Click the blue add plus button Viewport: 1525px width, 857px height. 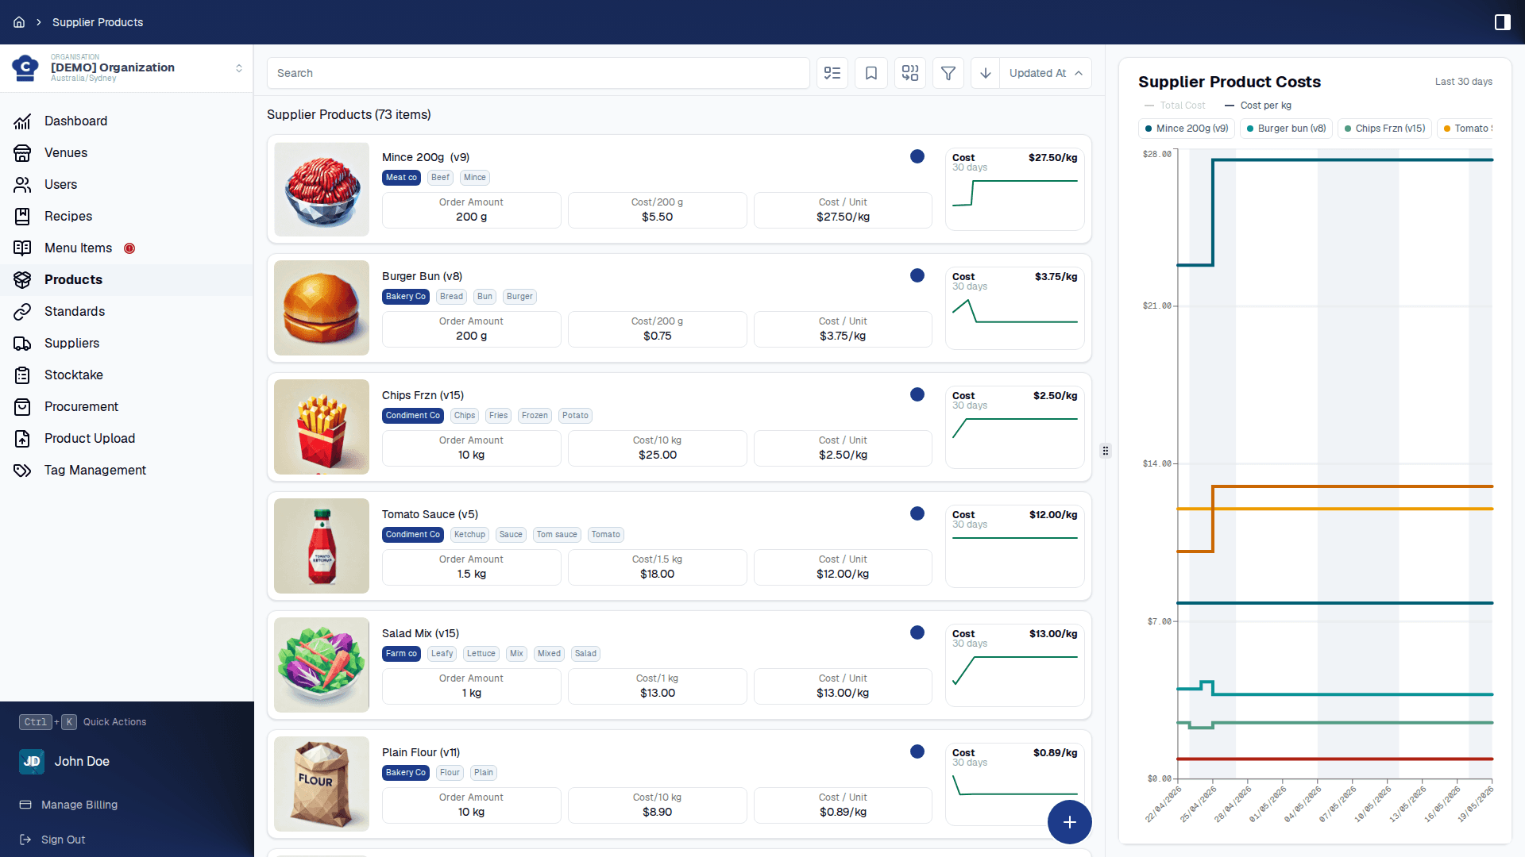[1070, 822]
